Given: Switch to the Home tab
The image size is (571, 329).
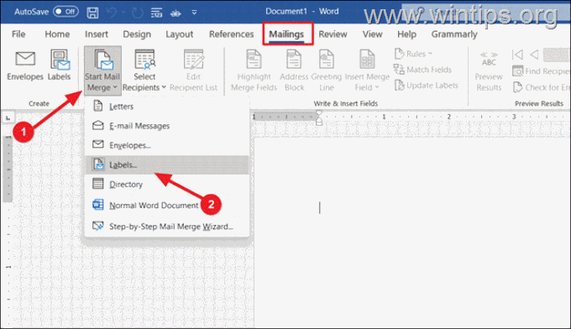Looking at the screenshot, I should tap(57, 34).
